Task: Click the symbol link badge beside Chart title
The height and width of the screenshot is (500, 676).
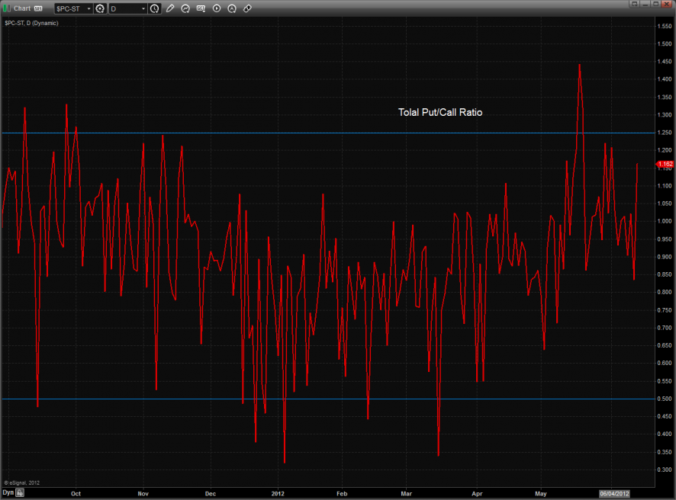Action: (38, 8)
